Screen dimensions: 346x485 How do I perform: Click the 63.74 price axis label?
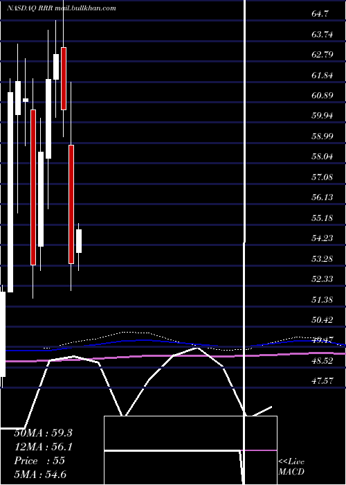[x=322, y=35]
